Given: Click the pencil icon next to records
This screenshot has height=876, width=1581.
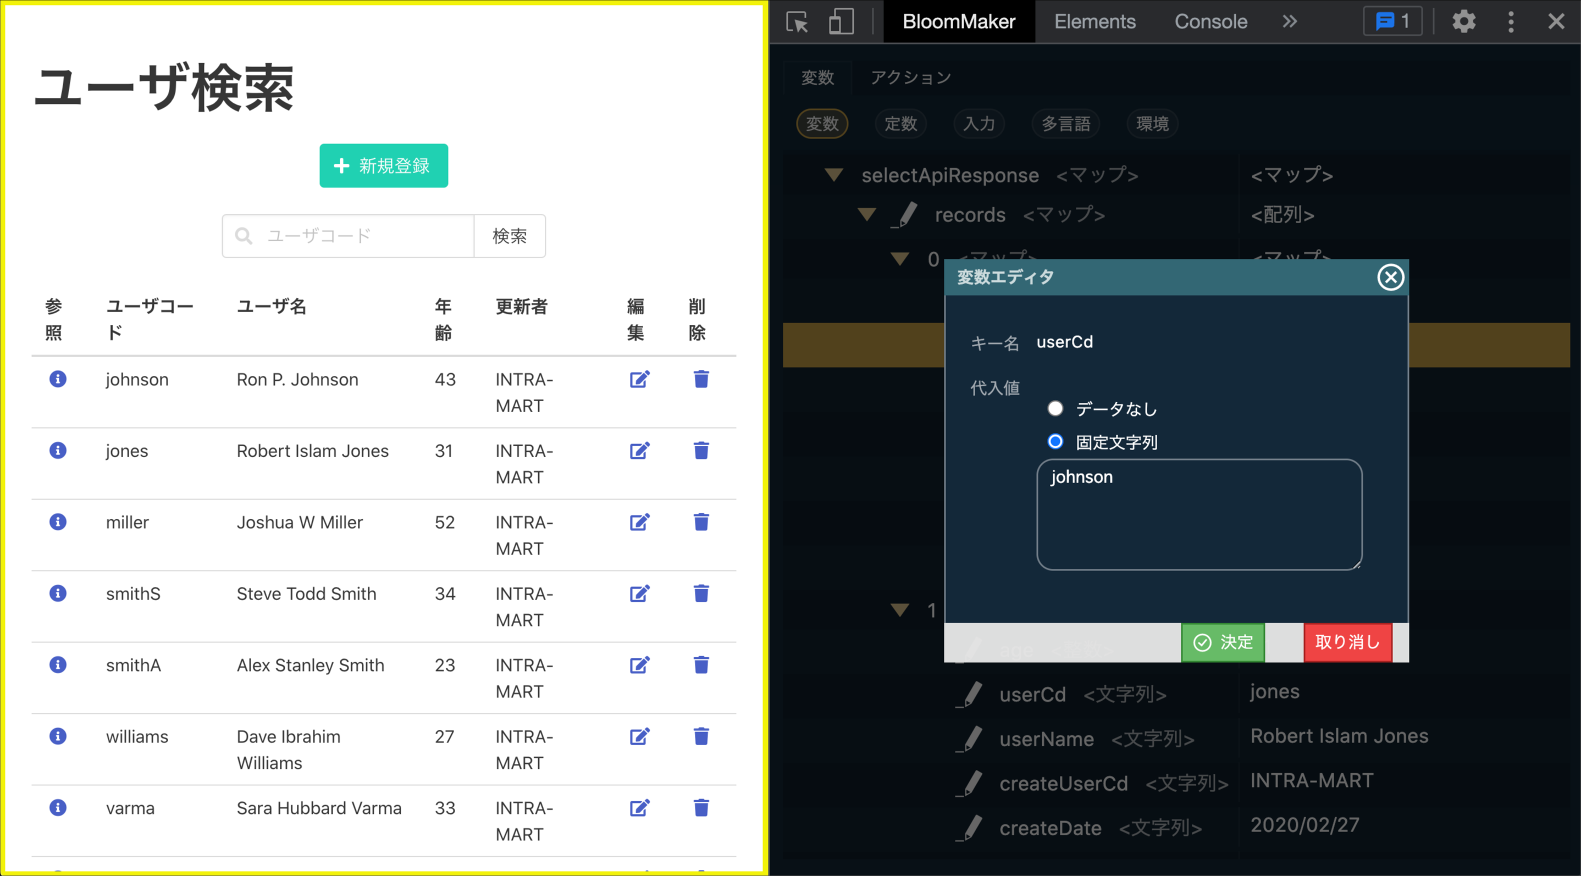Looking at the screenshot, I should point(905,215).
